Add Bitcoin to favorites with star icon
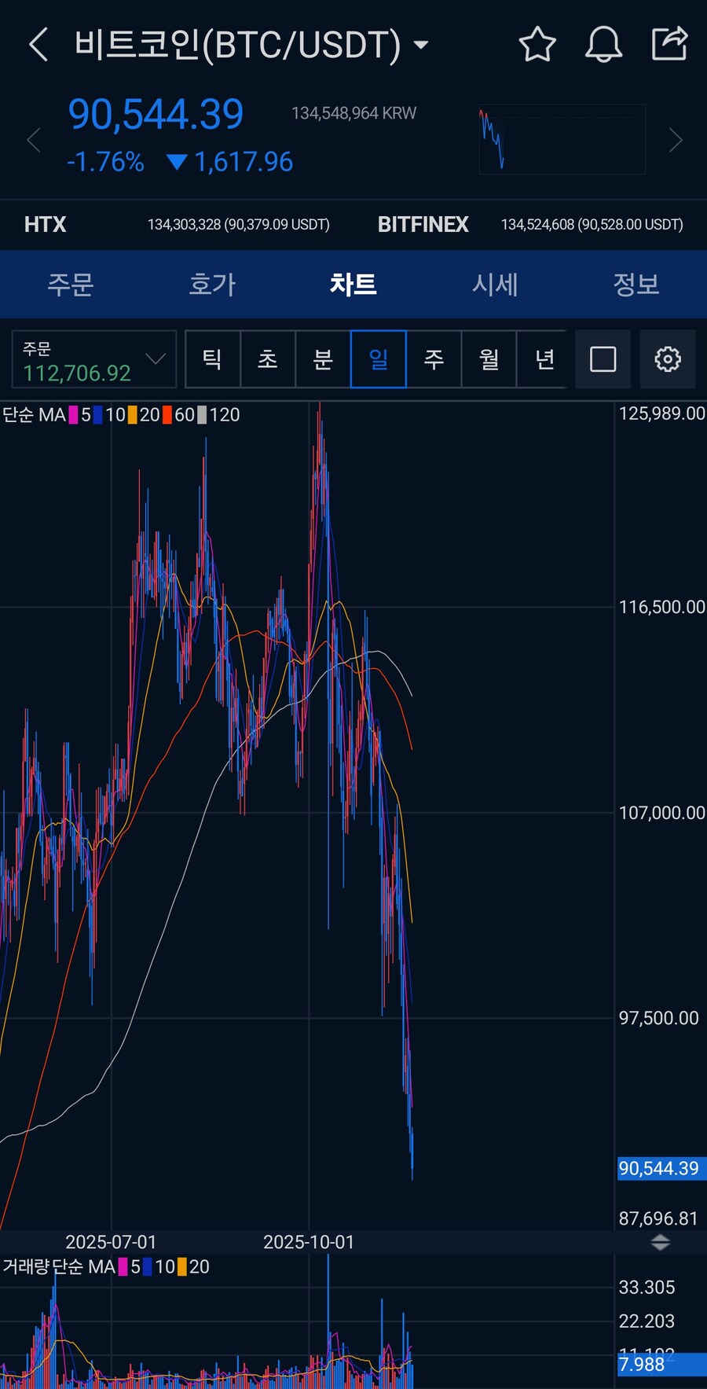707x1389 pixels. click(x=537, y=44)
